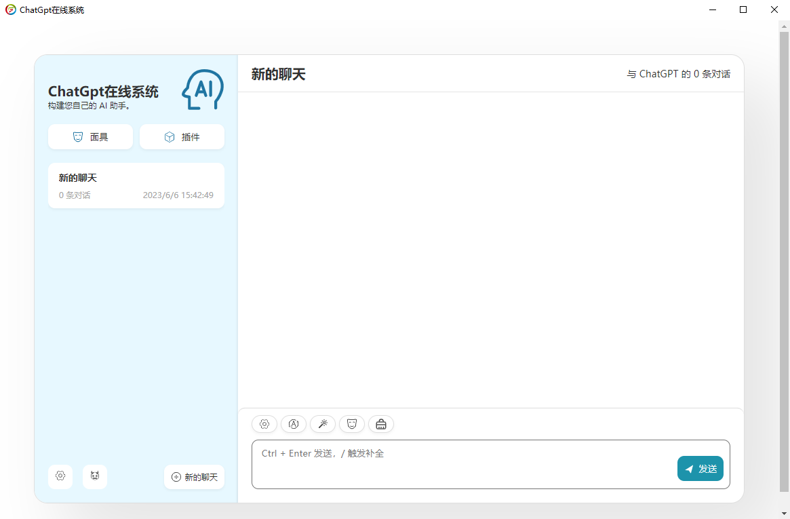
Task: Click sidebar title ChatGpt在线系统
Action: (x=103, y=92)
